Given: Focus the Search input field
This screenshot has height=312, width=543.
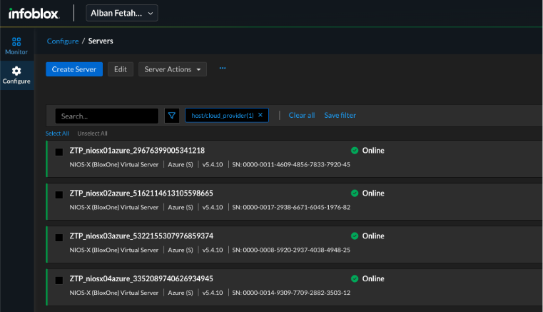Looking at the screenshot, I should coord(107,116).
